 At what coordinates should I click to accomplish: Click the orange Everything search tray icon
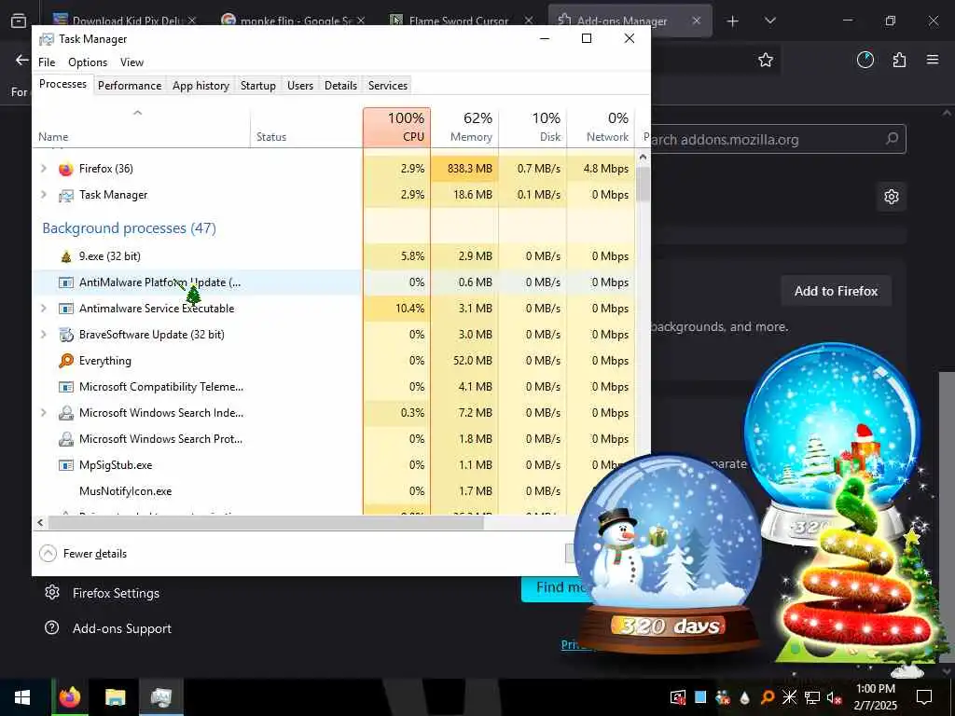point(768,697)
